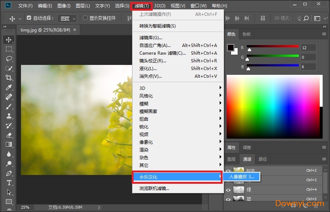Switch to the 图层 panel tab
This screenshot has height=212, width=330.
[x=231, y=159]
